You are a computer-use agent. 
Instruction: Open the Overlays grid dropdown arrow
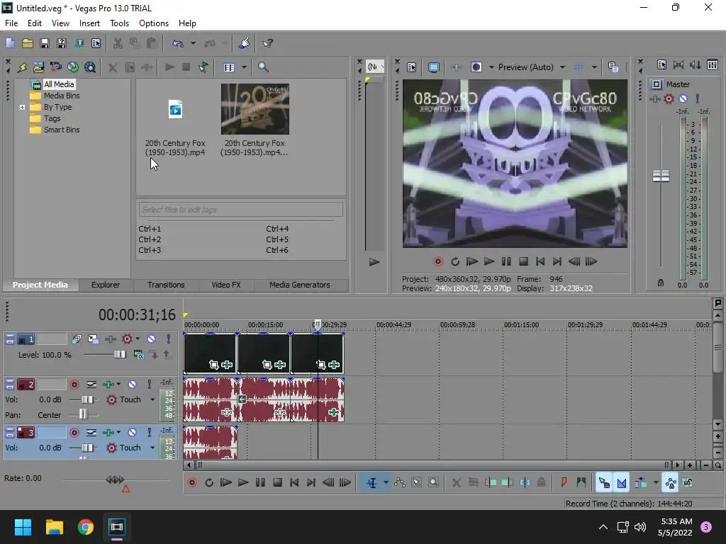[594, 67]
